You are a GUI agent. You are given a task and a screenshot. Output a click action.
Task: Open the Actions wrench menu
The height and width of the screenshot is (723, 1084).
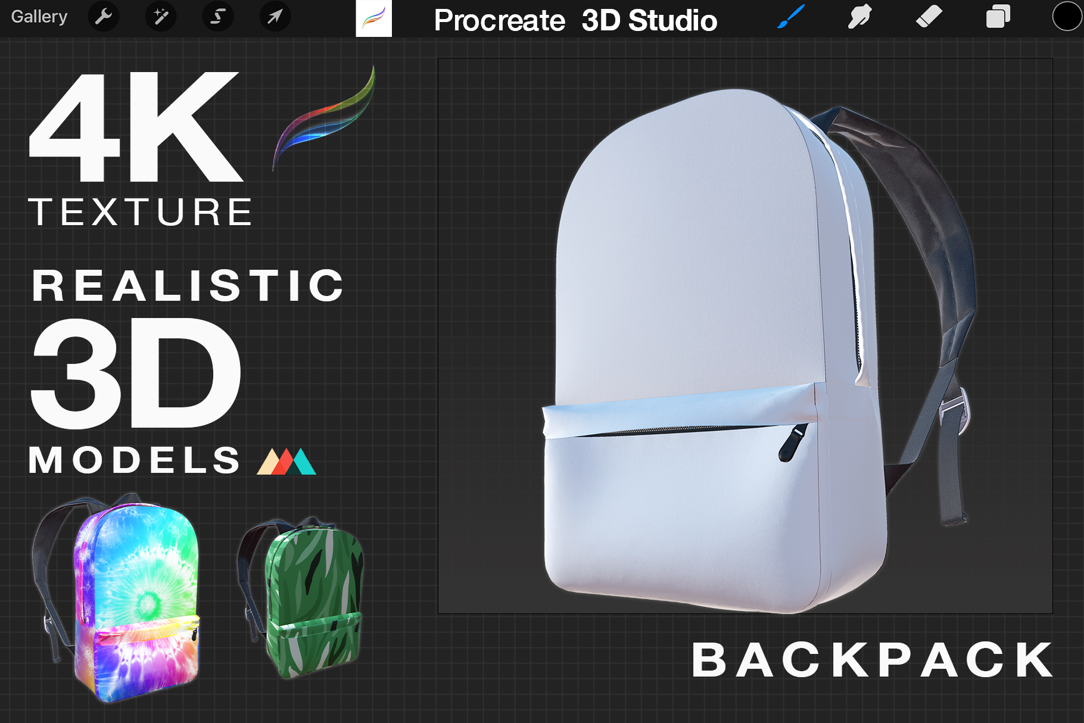click(104, 17)
